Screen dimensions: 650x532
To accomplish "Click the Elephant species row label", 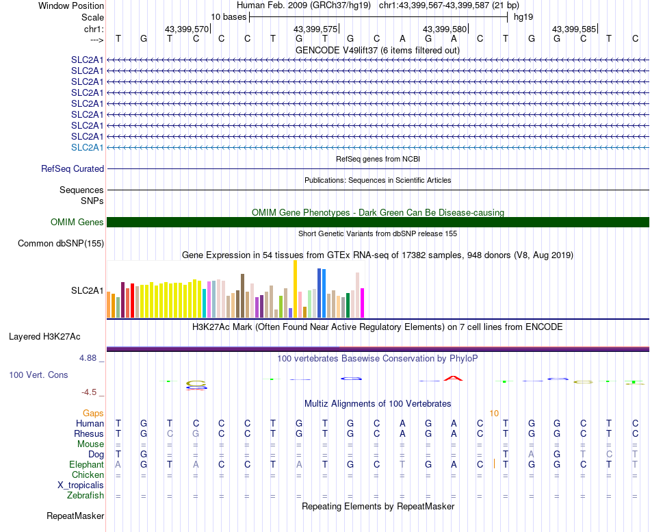I will (x=87, y=465).
